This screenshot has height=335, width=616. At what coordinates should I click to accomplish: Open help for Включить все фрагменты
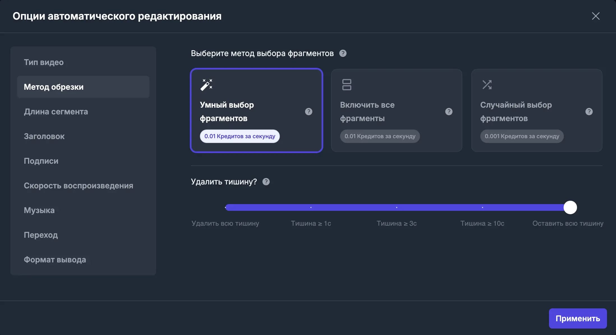(449, 112)
